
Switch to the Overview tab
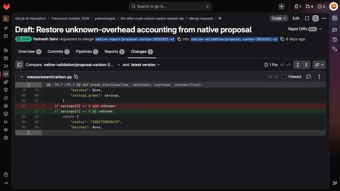click(x=30, y=51)
